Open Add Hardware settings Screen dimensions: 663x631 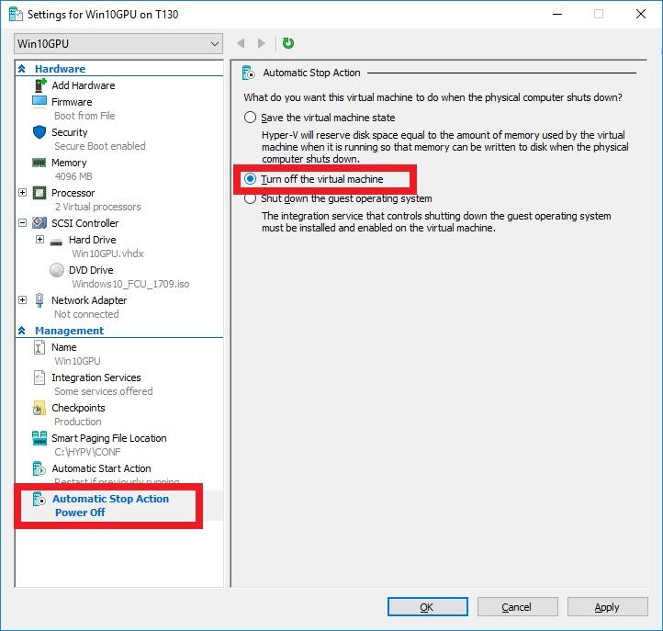coord(84,85)
